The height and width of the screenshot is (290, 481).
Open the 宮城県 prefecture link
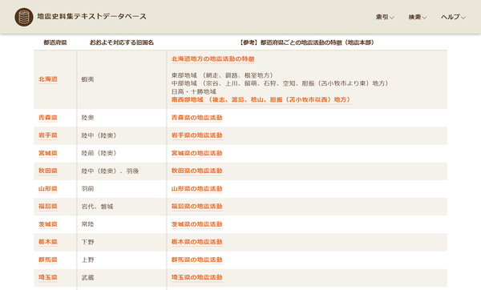(x=48, y=153)
